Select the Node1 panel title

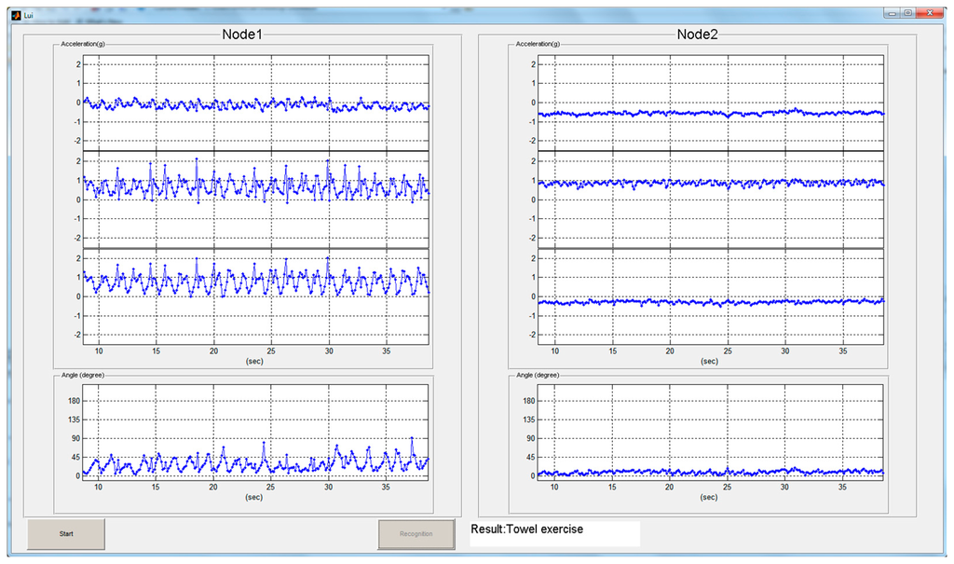pyautogui.click(x=242, y=34)
